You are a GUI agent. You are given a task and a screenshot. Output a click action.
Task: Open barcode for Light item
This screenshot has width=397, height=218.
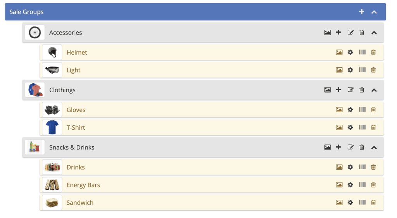pyautogui.click(x=362, y=70)
